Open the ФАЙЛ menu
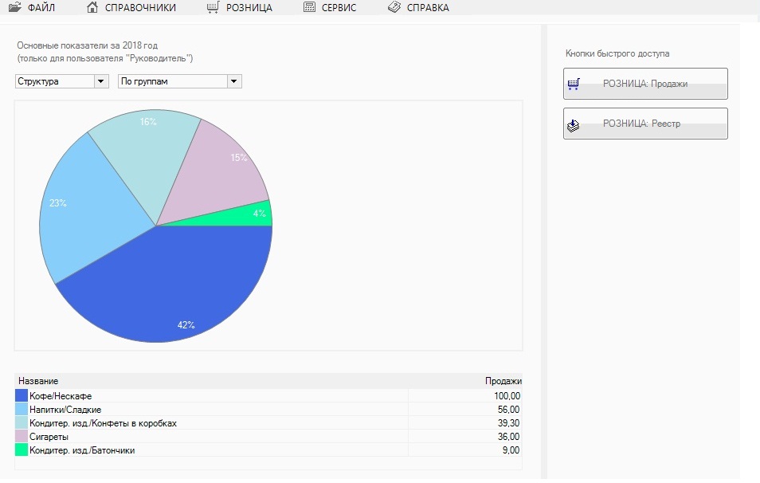The width and height of the screenshot is (760, 483). click(41, 8)
